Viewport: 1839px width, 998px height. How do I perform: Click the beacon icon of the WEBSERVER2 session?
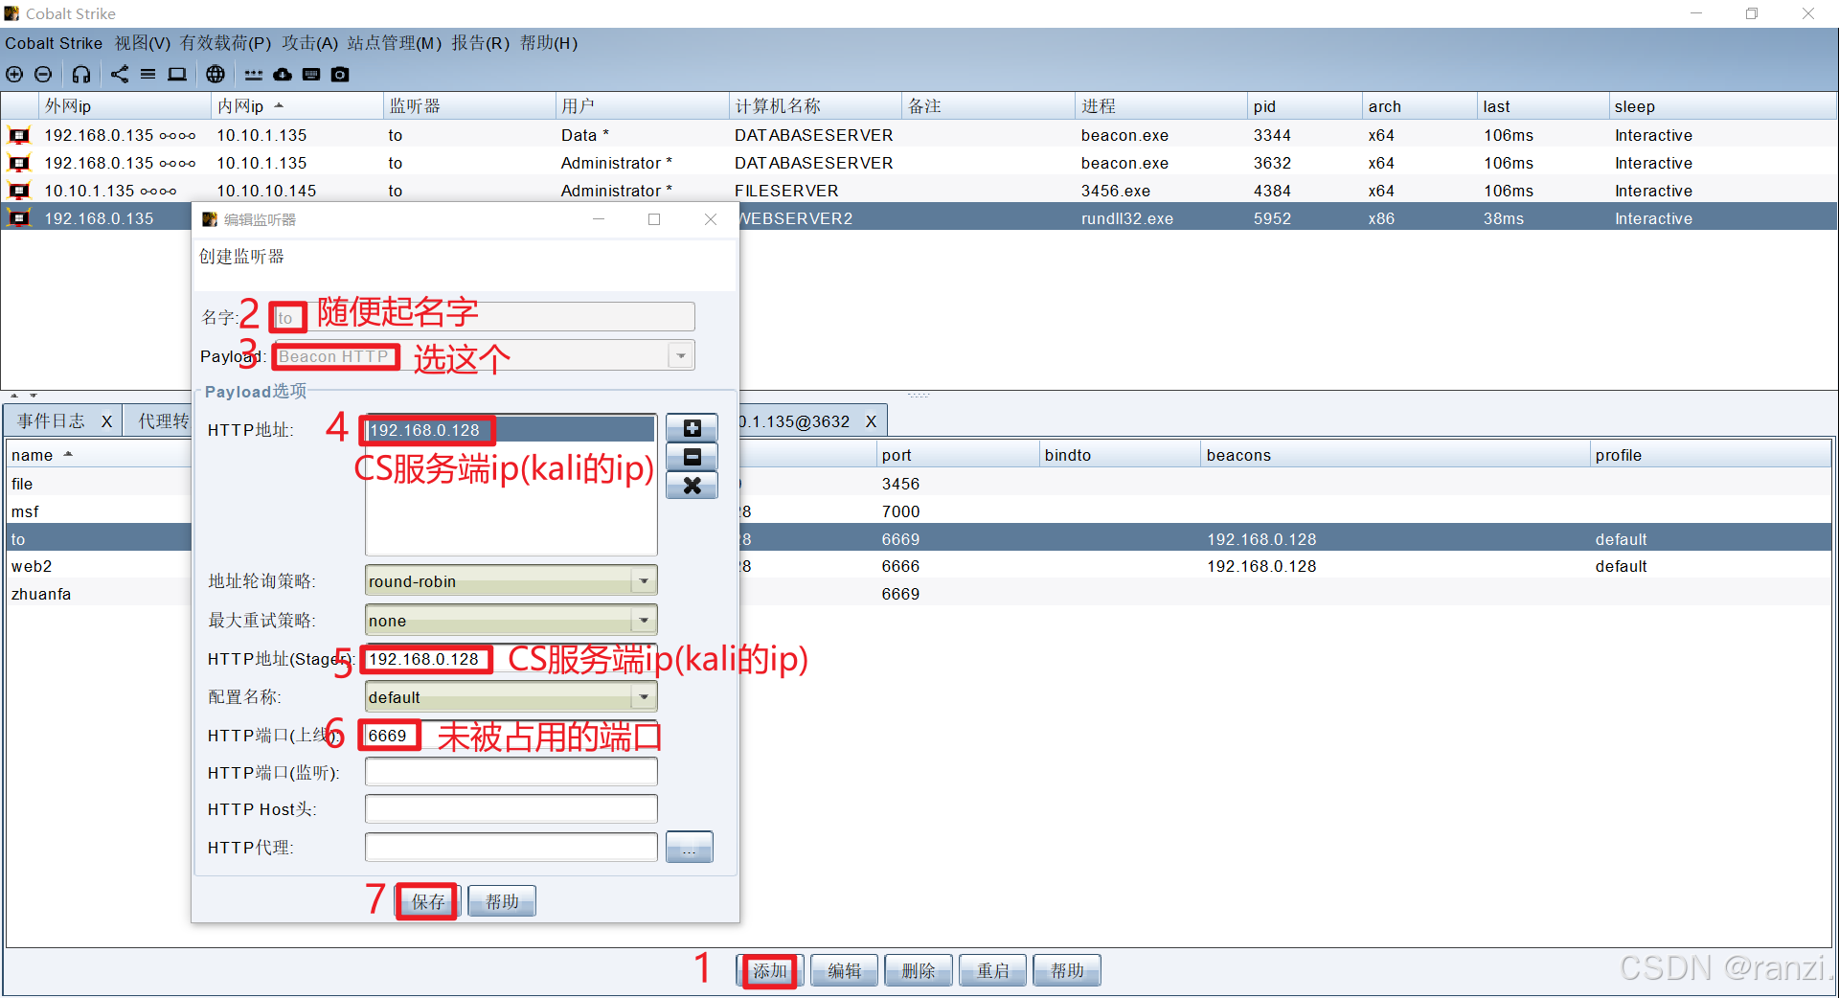tap(19, 218)
